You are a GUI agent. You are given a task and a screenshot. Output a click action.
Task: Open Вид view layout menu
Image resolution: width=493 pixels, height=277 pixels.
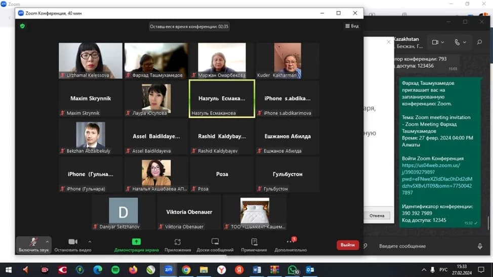click(x=352, y=26)
